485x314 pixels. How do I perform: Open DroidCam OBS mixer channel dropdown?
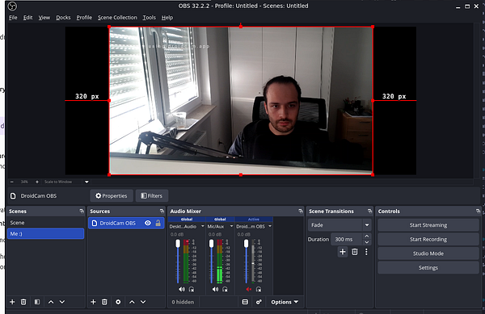point(270,226)
